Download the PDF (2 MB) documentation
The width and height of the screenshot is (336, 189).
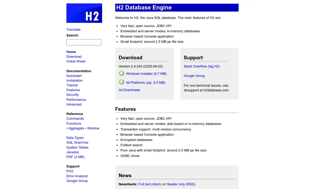click(75, 157)
